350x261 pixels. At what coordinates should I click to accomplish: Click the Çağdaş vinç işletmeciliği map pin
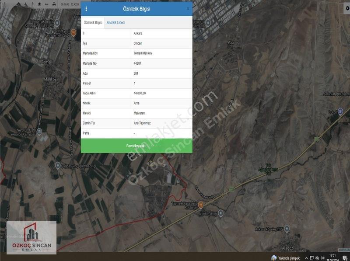pyautogui.click(x=58, y=166)
